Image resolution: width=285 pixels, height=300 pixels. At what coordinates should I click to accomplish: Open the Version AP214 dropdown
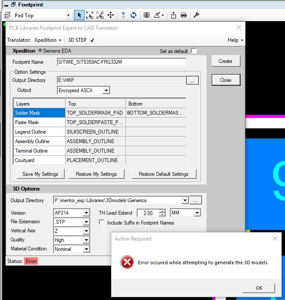point(86,213)
